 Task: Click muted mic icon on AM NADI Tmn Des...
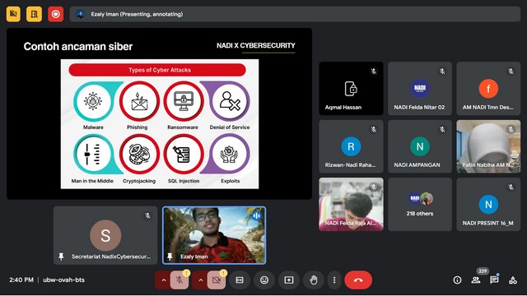point(511,72)
